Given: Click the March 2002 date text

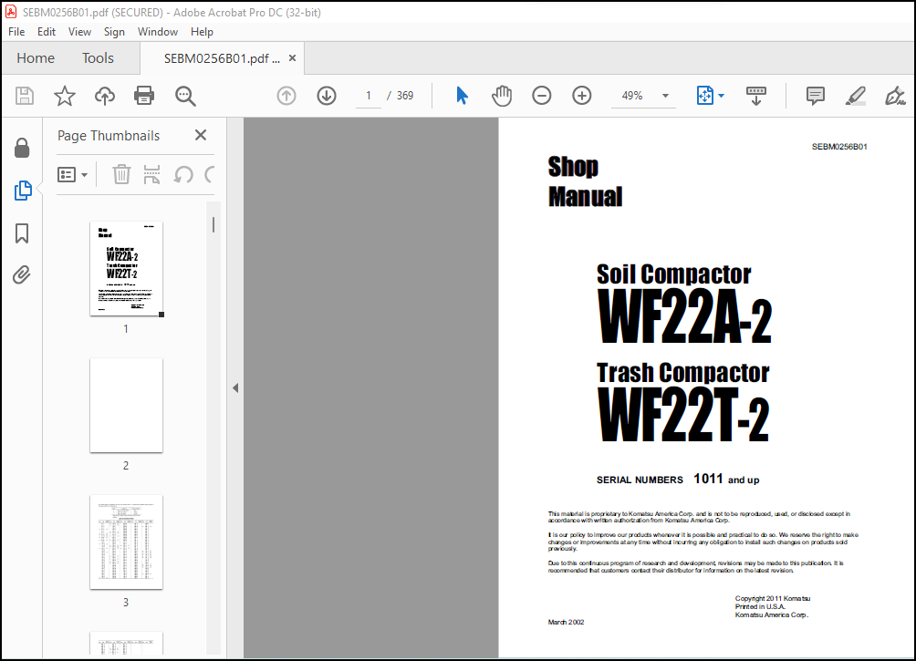Looking at the screenshot, I should pos(566,622).
